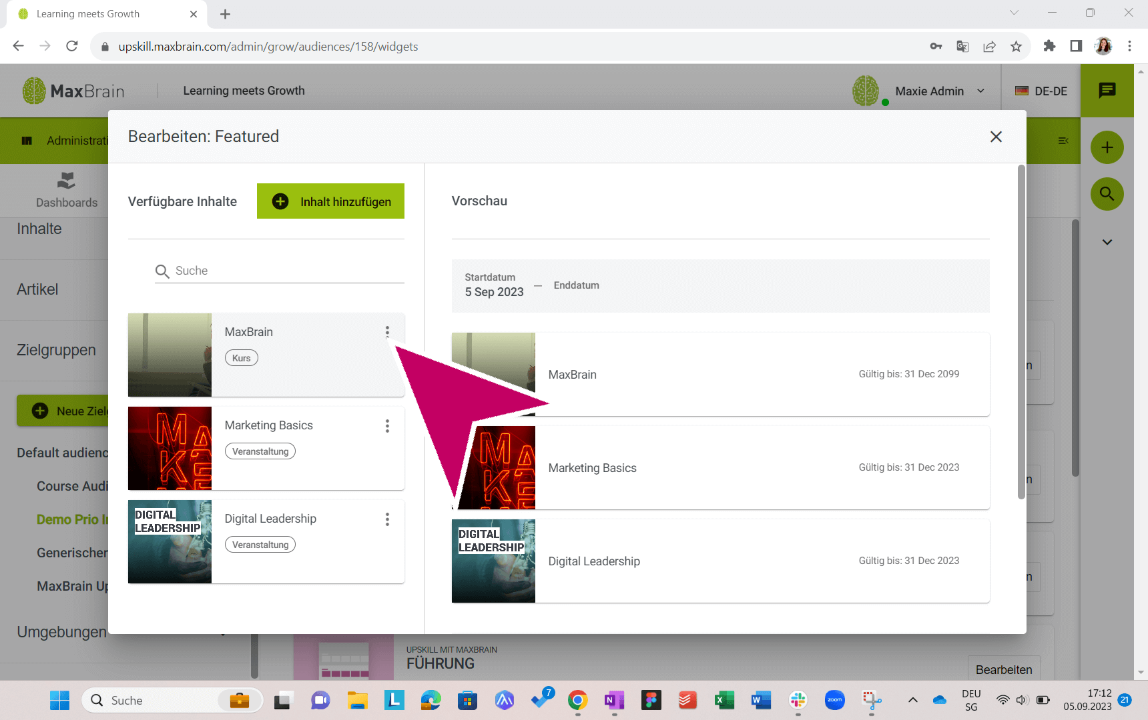Share this page icon in address bar
The height and width of the screenshot is (720, 1148).
989,46
